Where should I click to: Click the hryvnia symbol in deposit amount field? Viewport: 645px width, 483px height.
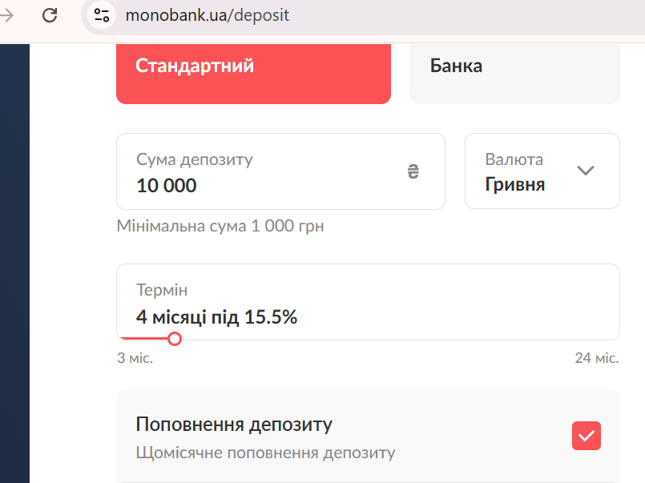pyautogui.click(x=413, y=171)
